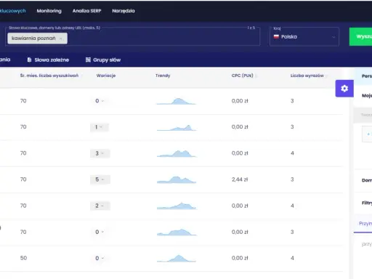Open trend chart in the 2,44 zł row

pyautogui.click(x=177, y=179)
